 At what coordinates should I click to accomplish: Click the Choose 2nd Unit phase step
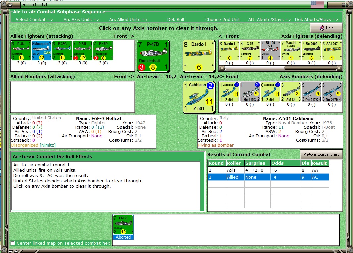point(222,19)
